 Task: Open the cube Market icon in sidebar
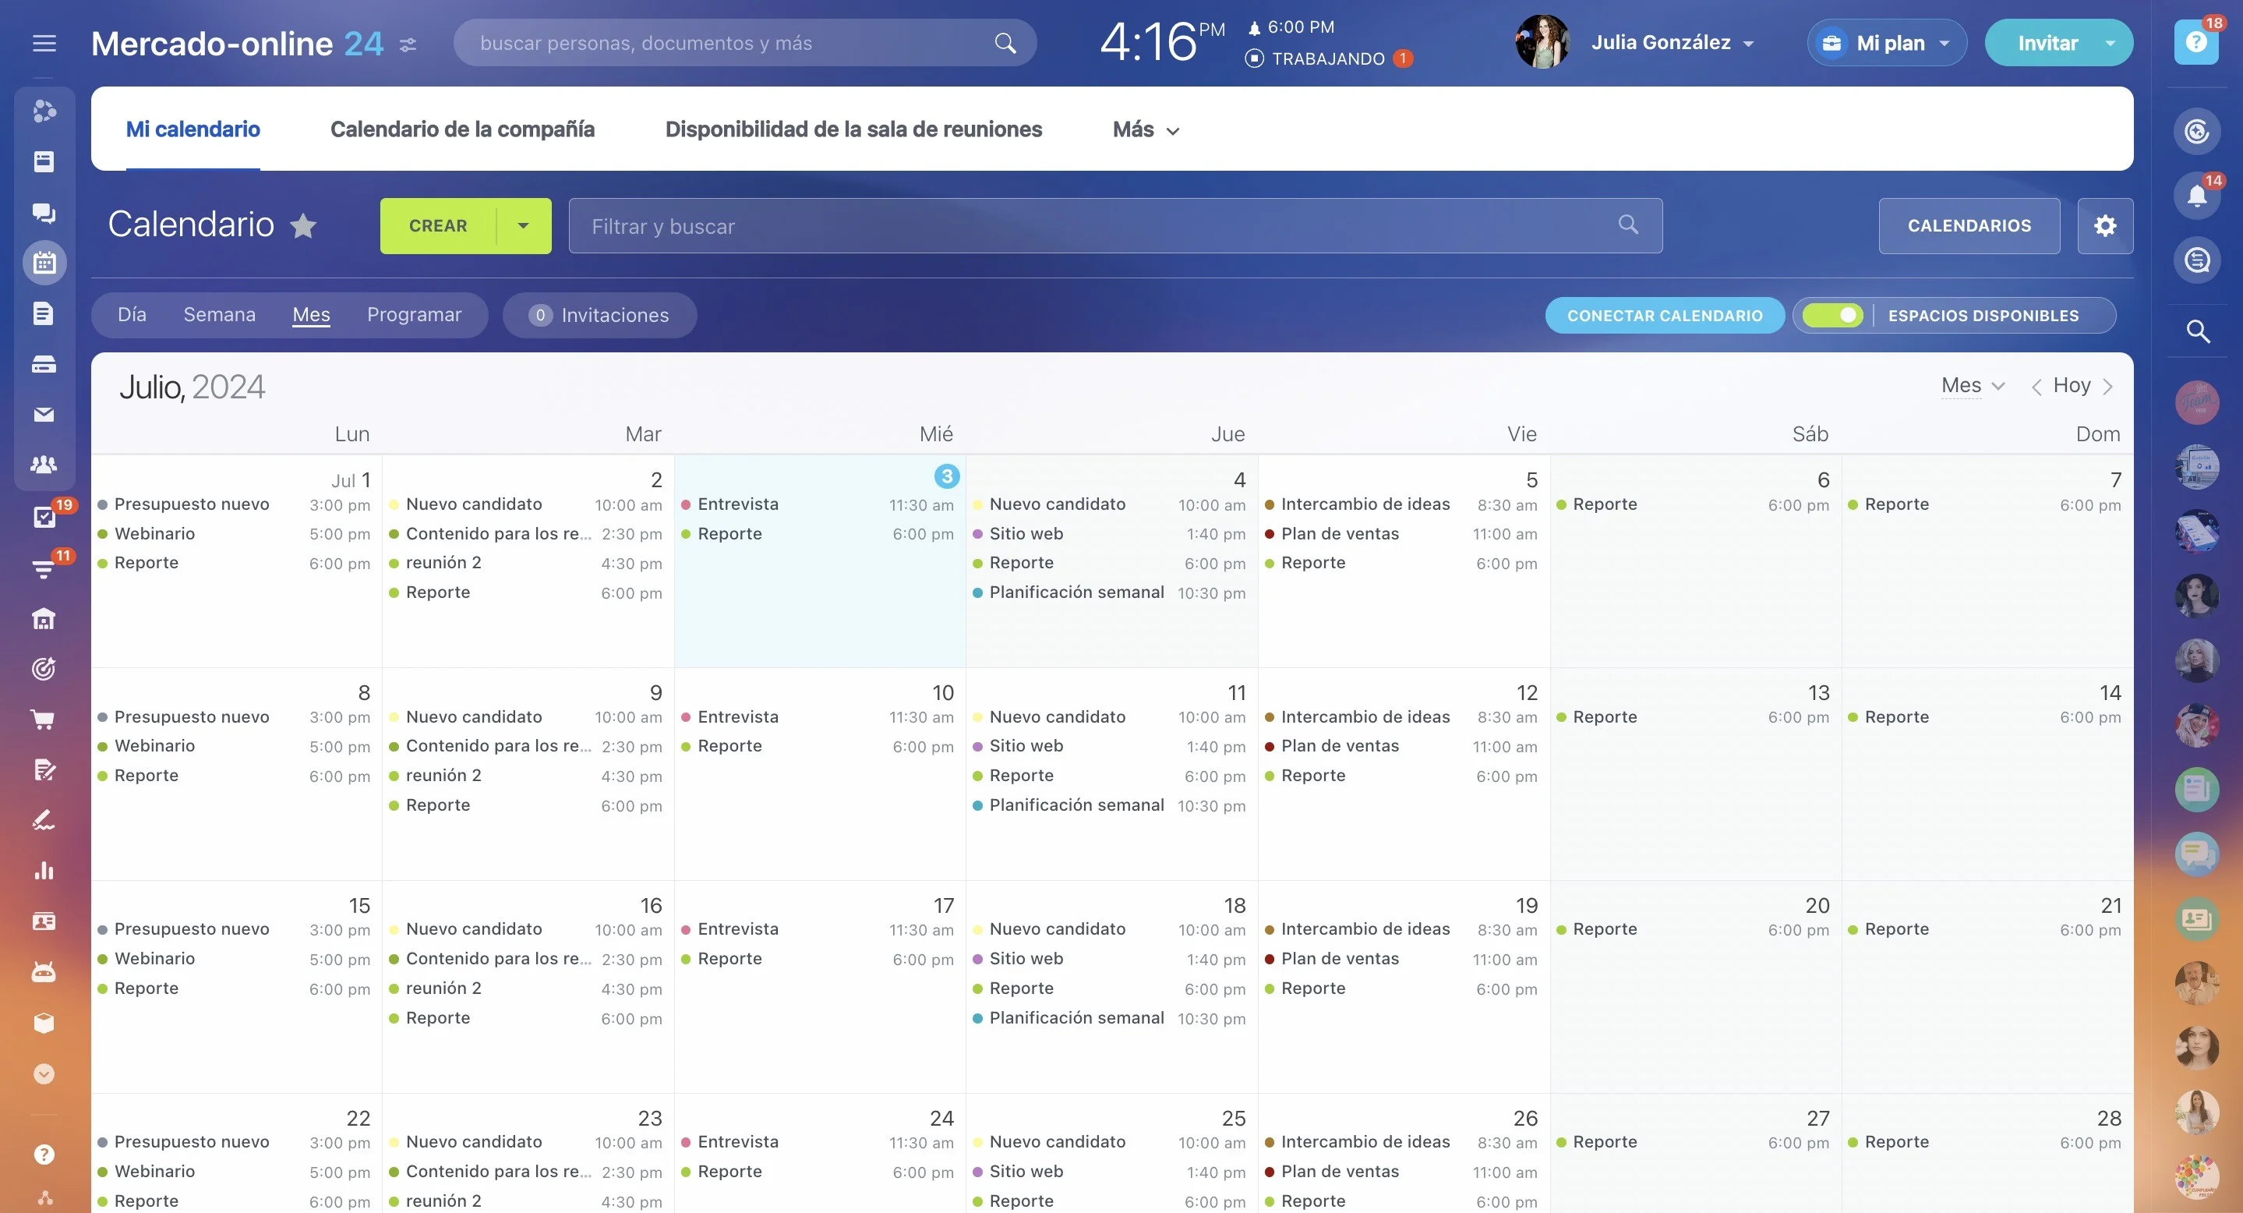pyautogui.click(x=44, y=1022)
